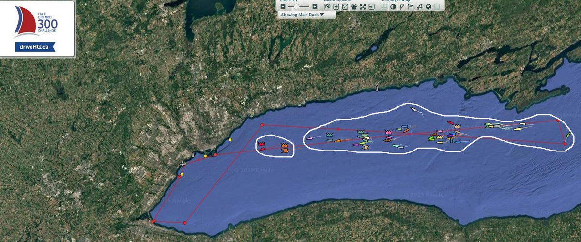Image resolution: width=581 pixels, height=242 pixels.
Task: Click the four-arrow expand icon
Action: click(x=363, y=7)
